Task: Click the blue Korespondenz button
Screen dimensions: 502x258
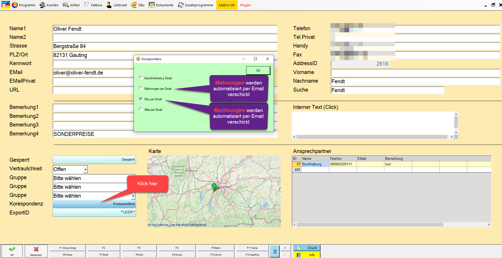Action: [94, 204]
